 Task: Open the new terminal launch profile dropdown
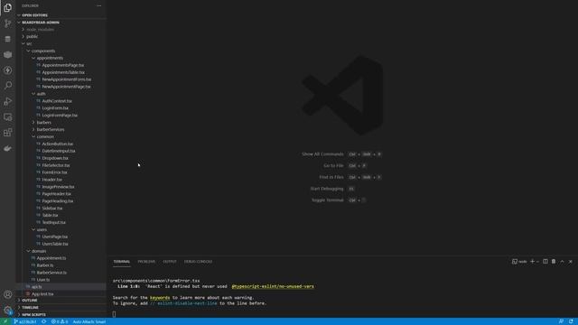click(x=537, y=262)
